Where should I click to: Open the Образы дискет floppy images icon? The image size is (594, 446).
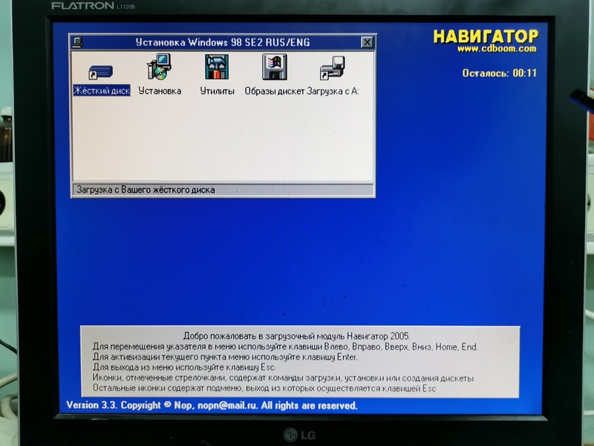pos(274,67)
